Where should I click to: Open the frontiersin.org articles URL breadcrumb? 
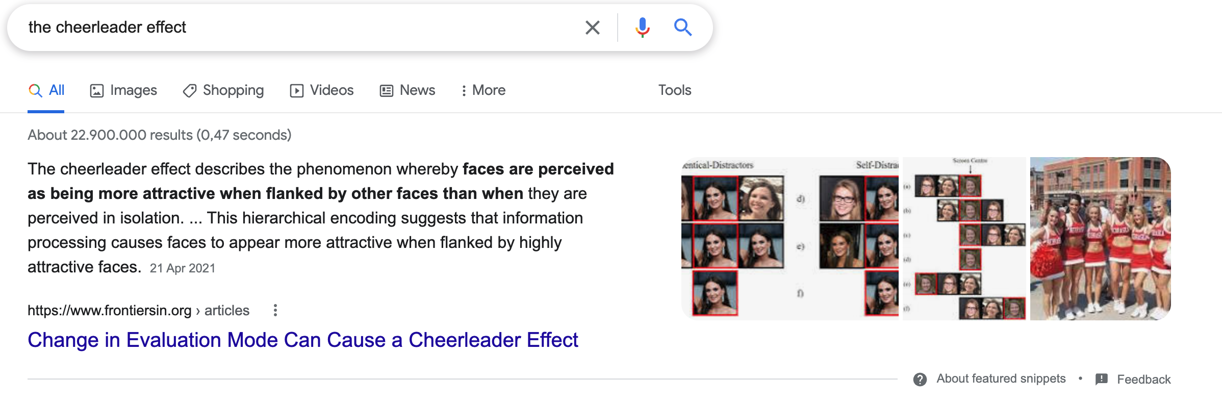coord(138,310)
